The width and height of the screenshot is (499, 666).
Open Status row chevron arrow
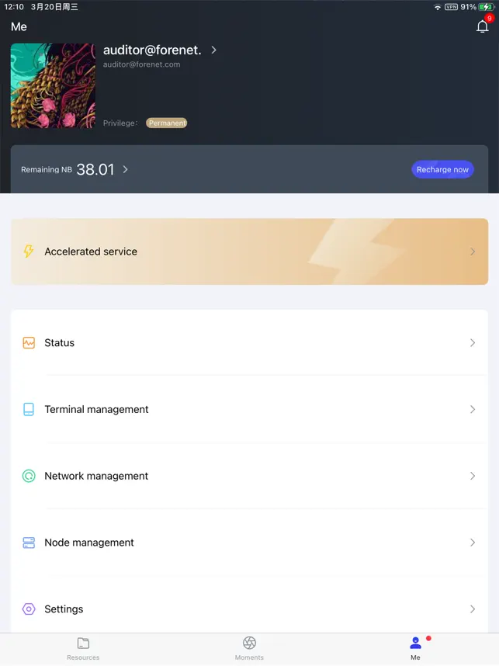(473, 343)
